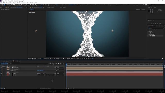
Task: Click Point Light 2 label color swatch
Action: [8, 68]
